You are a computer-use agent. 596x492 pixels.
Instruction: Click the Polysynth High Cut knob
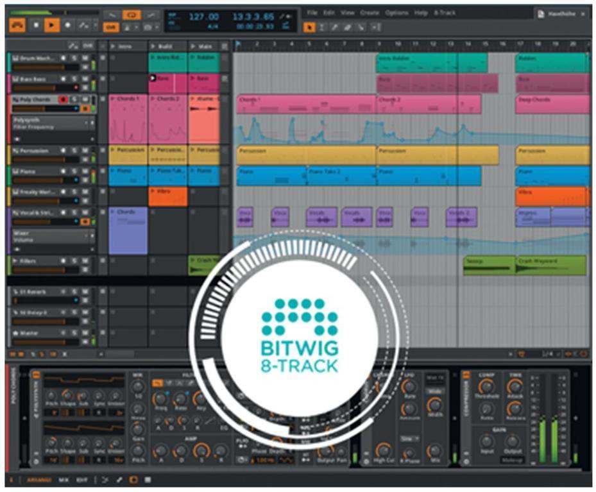point(383,450)
